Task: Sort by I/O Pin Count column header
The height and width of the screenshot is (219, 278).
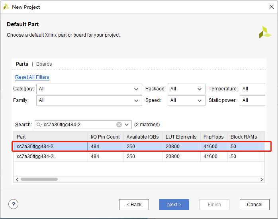Action: [106, 137]
